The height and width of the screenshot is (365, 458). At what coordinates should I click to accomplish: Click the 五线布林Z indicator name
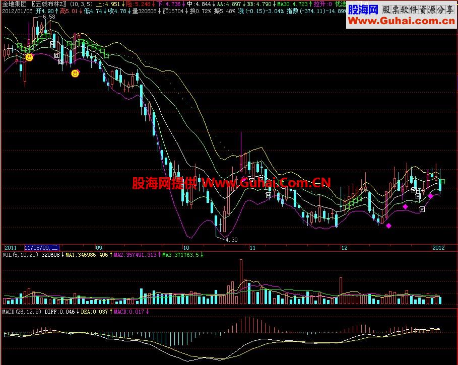click(49, 4)
